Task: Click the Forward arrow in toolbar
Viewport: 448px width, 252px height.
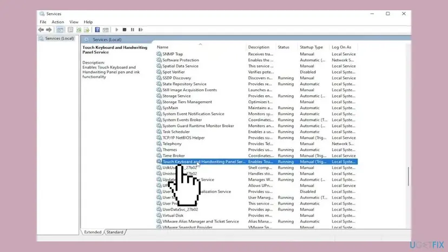Action: (x=49, y=30)
